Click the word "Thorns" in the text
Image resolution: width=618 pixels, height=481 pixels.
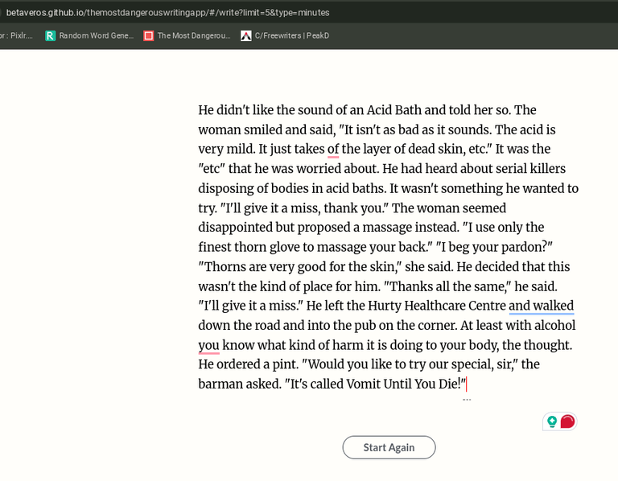click(x=225, y=267)
